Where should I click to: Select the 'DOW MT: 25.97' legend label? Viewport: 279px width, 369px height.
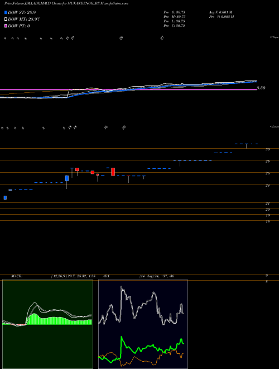(x=24, y=20)
